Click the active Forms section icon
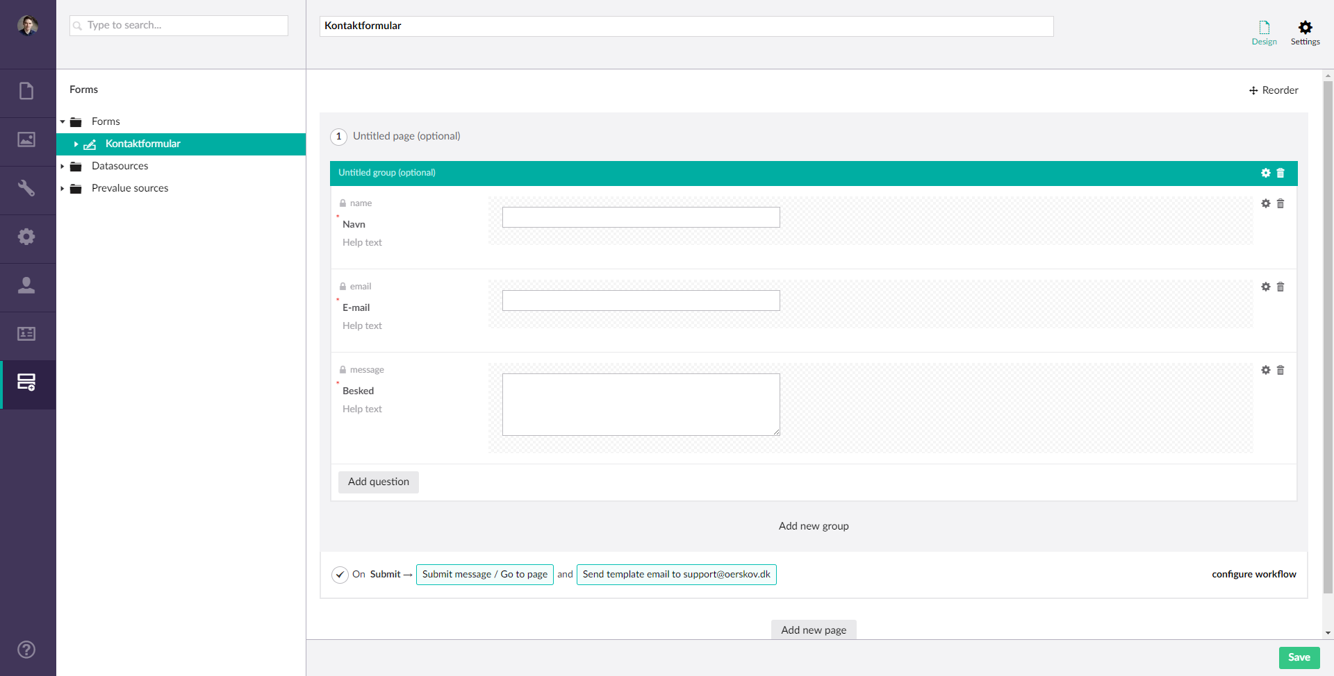The image size is (1334, 676). click(27, 383)
